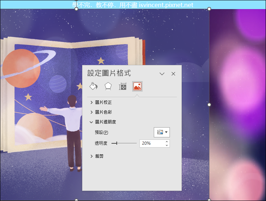Click the top-right picture resize handle
Image resolution: width=266 pixels, height=201 pixels.
click(x=209, y=9)
